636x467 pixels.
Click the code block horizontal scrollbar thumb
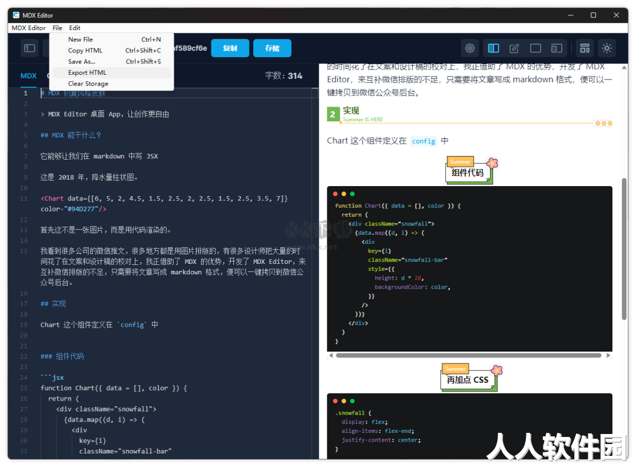469,356
